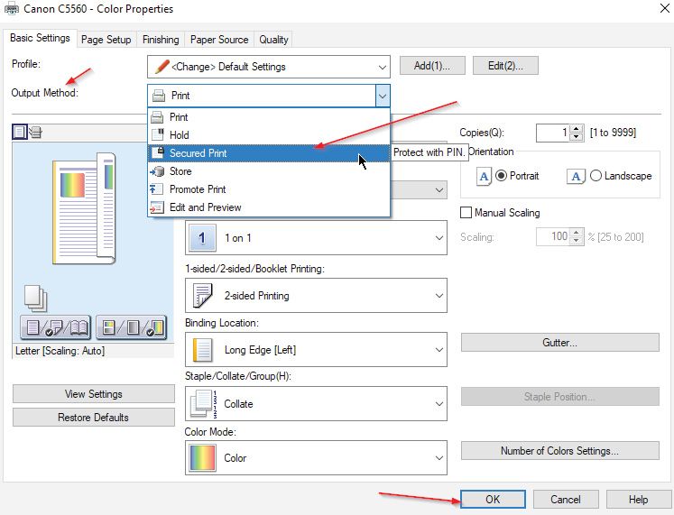This screenshot has height=515, width=674.
Task: Click the Edit(2)... profile button
Action: click(505, 66)
